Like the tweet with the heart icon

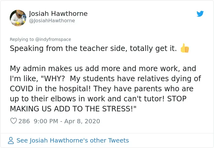(x=13, y=121)
